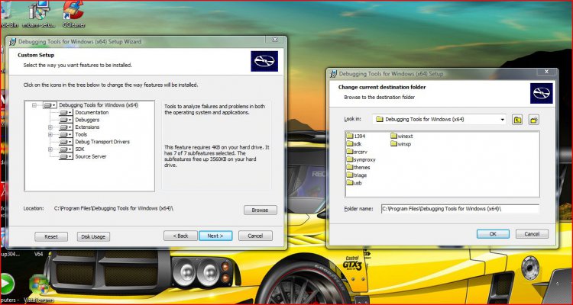Screen dimensions: 573x305
Task: Click the Setup Wizard title bar installer icon
Action: (13, 41)
